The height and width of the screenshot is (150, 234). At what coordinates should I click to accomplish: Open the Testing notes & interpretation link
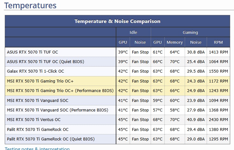(x=37, y=148)
